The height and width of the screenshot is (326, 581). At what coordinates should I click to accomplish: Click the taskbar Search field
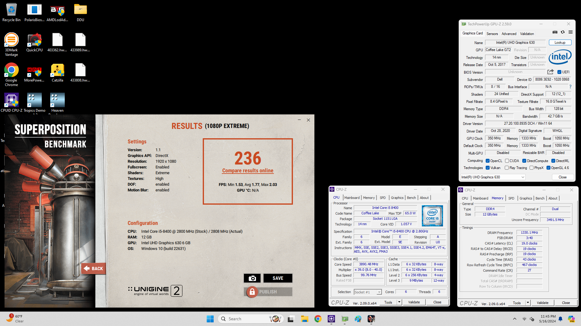point(251,319)
